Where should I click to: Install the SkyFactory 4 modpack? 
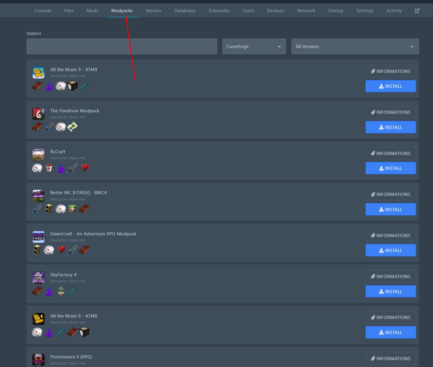pos(391,291)
